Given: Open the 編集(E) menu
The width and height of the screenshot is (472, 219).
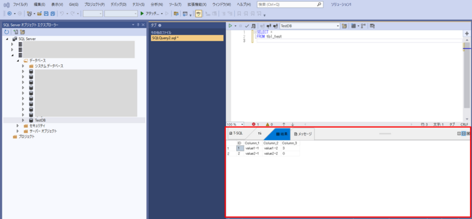Looking at the screenshot, I should coord(40,5).
